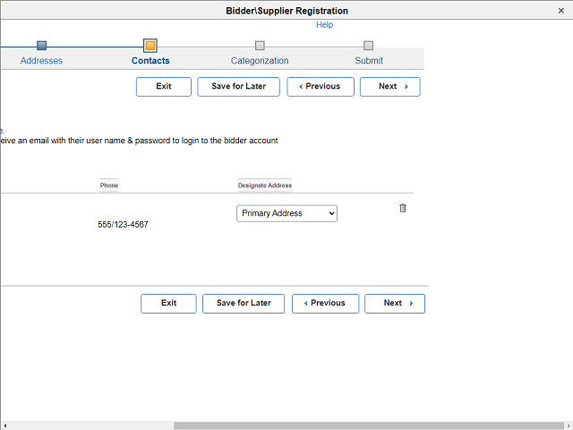
Task: Click the phone number 555/123-4567
Action: (124, 225)
